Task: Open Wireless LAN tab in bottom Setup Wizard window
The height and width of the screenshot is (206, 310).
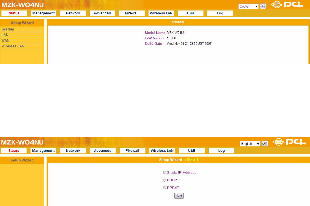Action: point(162,151)
